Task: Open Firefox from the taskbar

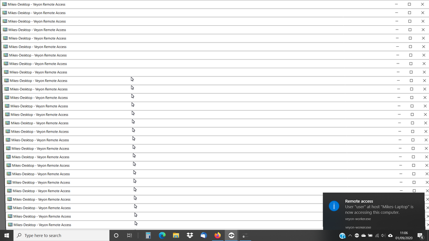Action: [218, 235]
